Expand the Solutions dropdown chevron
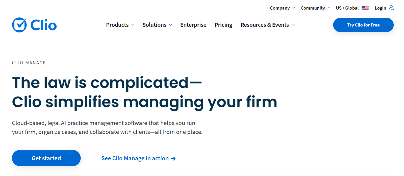 (171, 25)
